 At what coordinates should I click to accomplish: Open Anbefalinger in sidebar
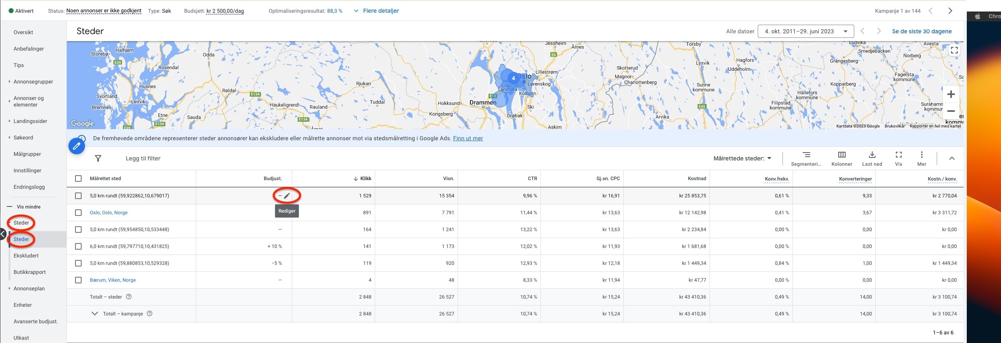pyautogui.click(x=28, y=49)
